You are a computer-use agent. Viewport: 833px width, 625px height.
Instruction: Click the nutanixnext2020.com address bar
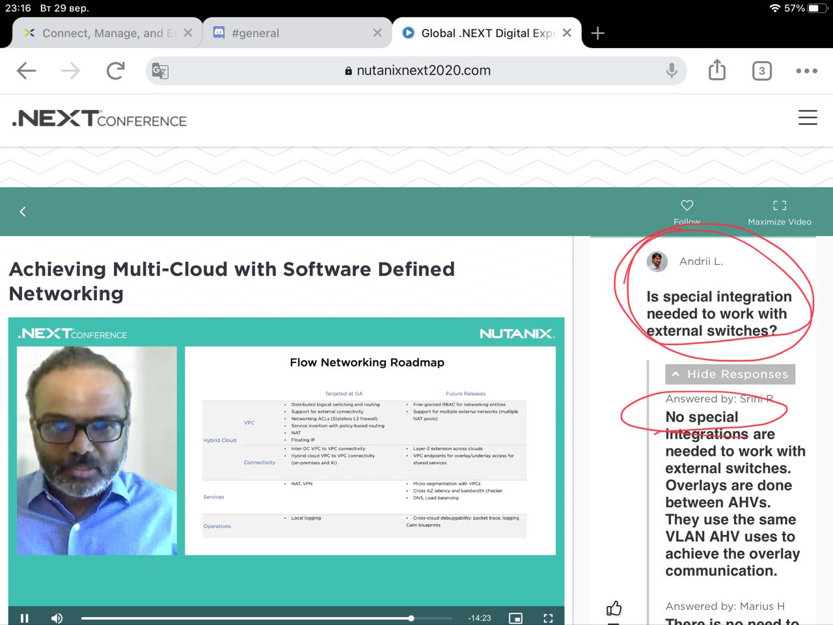[x=416, y=70]
